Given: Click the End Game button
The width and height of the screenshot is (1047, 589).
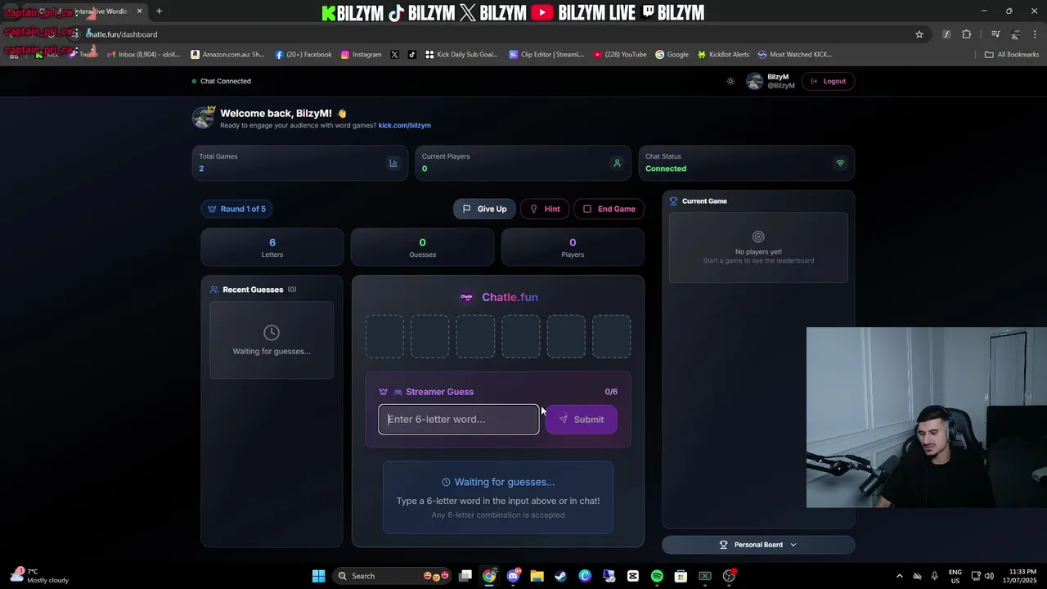Looking at the screenshot, I should pos(609,209).
